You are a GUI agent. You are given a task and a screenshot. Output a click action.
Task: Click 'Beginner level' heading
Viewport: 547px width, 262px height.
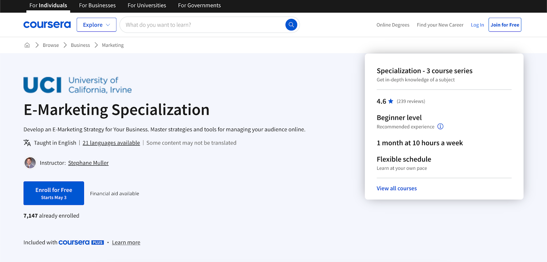pyautogui.click(x=399, y=118)
